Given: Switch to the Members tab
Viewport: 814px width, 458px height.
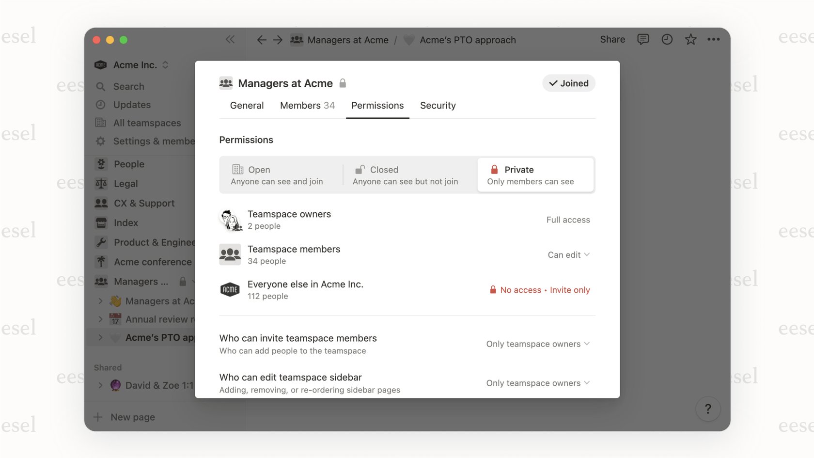Looking at the screenshot, I should pos(307,105).
